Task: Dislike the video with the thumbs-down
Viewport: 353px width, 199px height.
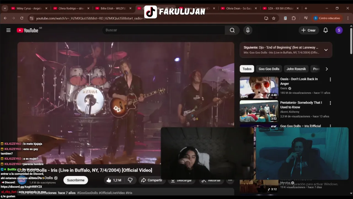Action: pyautogui.click(x=130, y=180)
